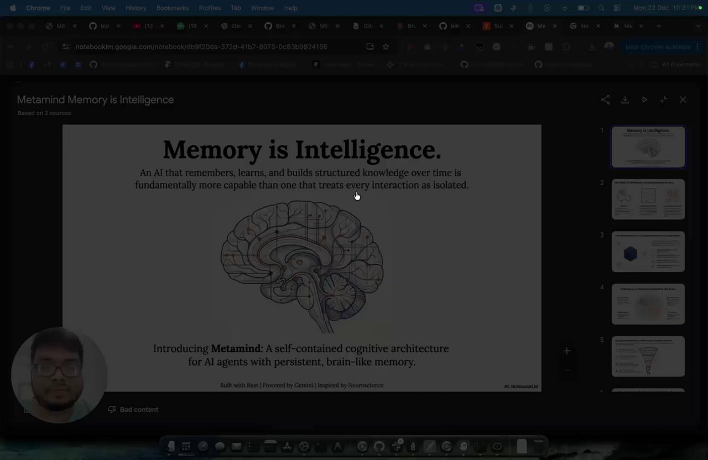Open the Apple menu

coord(13,8)
